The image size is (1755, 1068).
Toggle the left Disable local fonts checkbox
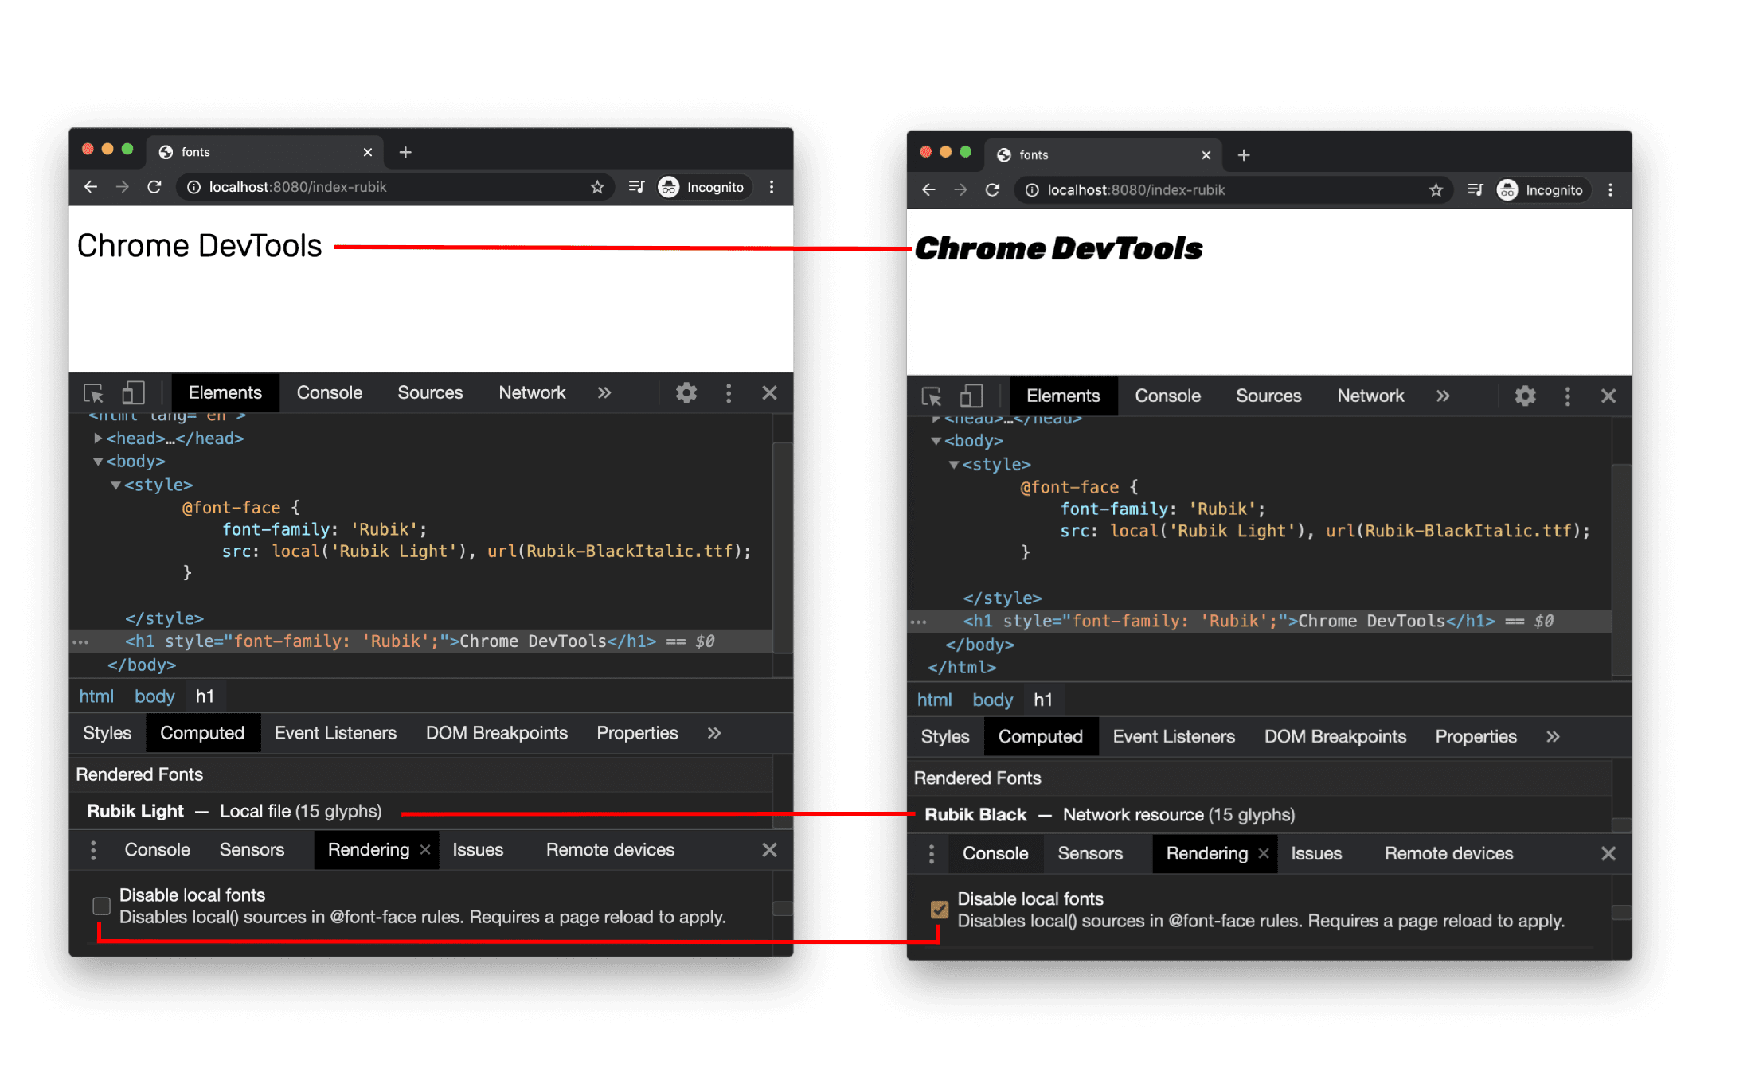pyautogui.click(x=100, y=898)
